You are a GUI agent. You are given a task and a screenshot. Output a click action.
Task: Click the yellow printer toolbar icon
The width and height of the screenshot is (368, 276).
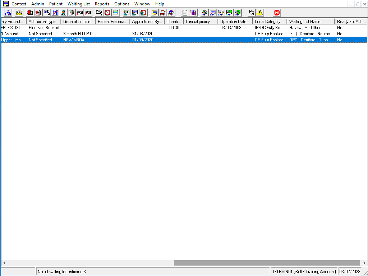(x=19, y=13)
